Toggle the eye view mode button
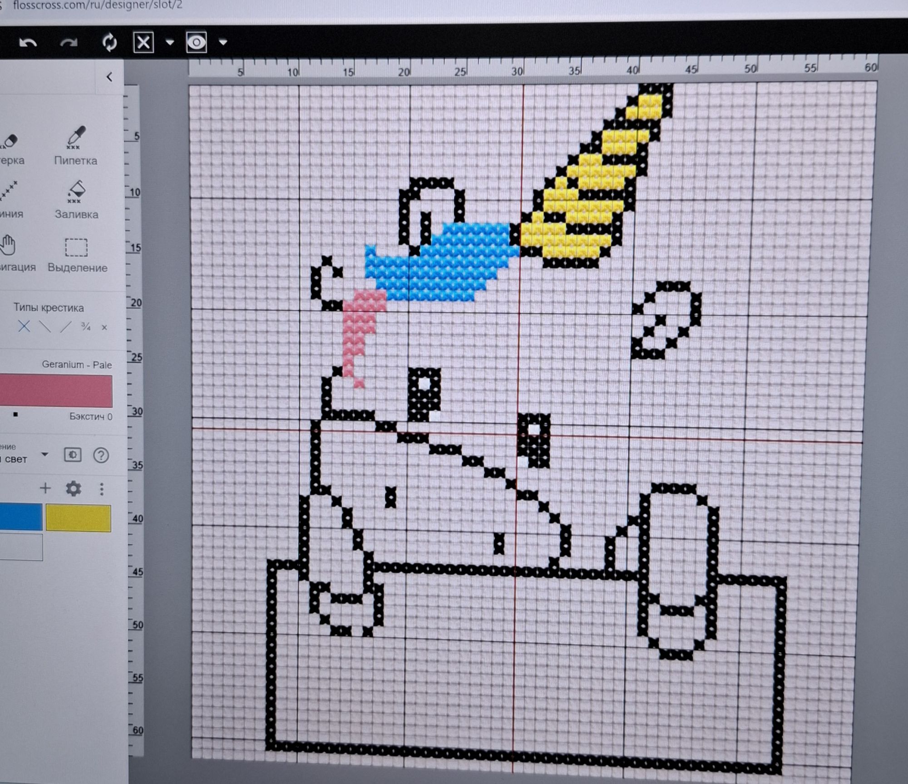This screenshot has height=784, width=908. click(197, 43)
